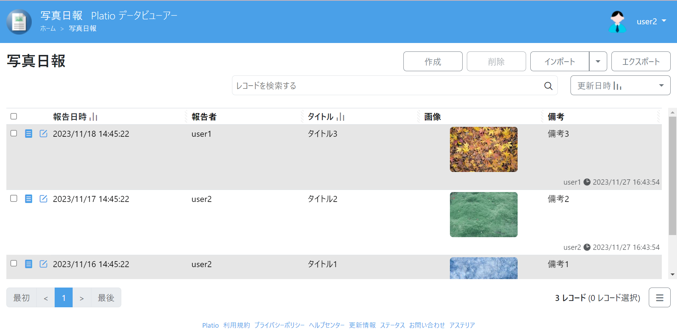Select the checkbox for the タイトル3 record

(x=14, y=134)
